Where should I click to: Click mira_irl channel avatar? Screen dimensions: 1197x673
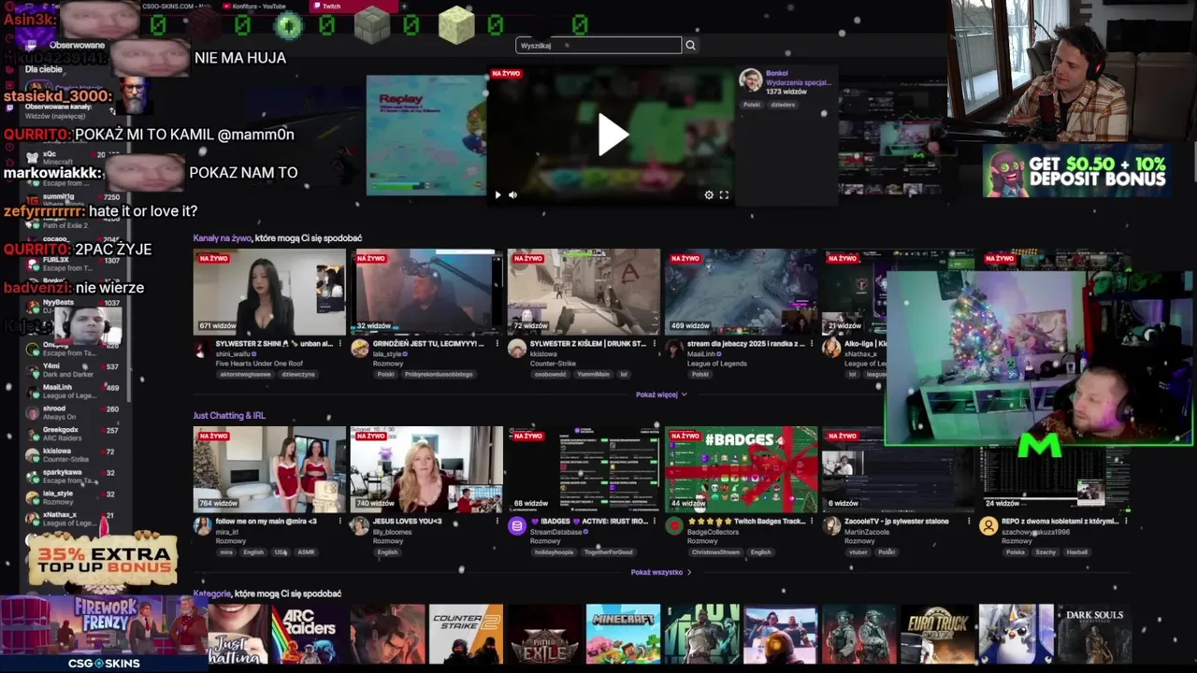(202, 526)
